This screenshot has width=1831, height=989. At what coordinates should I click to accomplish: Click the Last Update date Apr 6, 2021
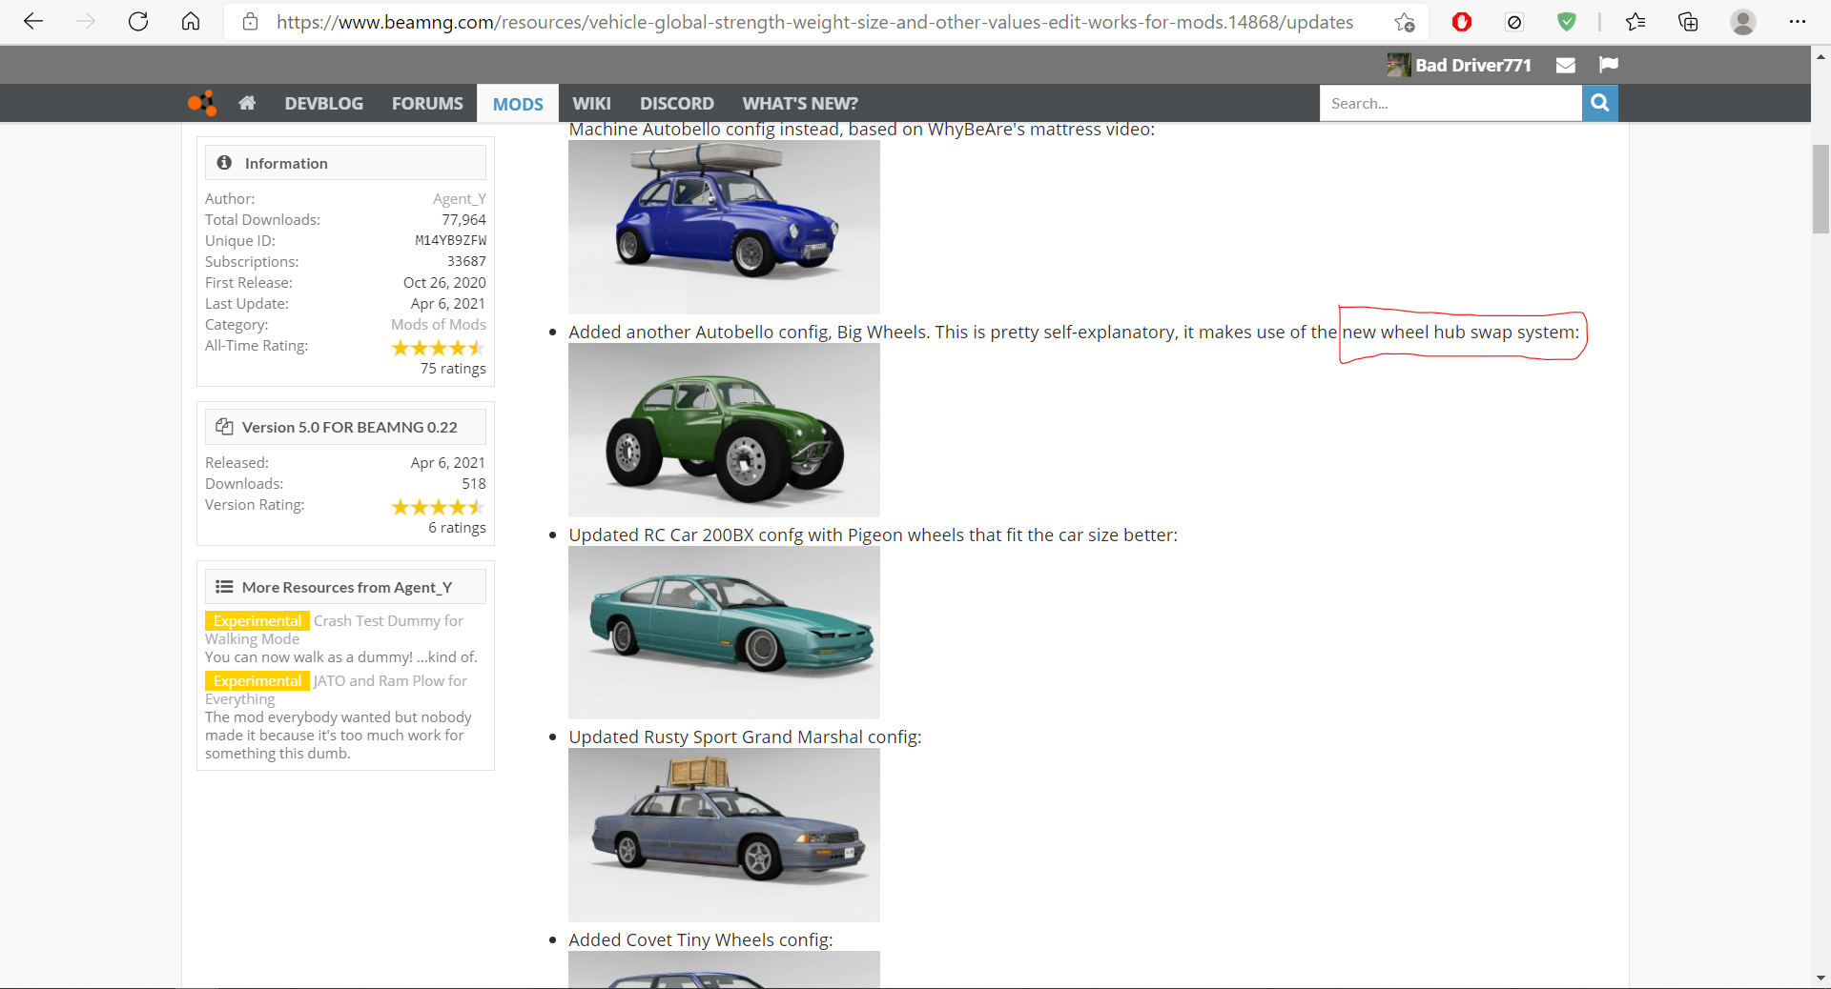click(x=448, y=303)
